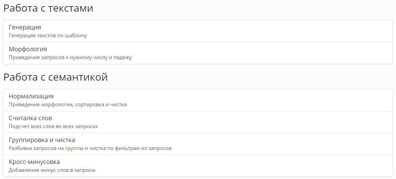Viewport: 396px width, 179px height.
Task: Click 'Приведение запросов к нужному числу и падежу'
Action: pyautogui.click(x=70, y=57)
